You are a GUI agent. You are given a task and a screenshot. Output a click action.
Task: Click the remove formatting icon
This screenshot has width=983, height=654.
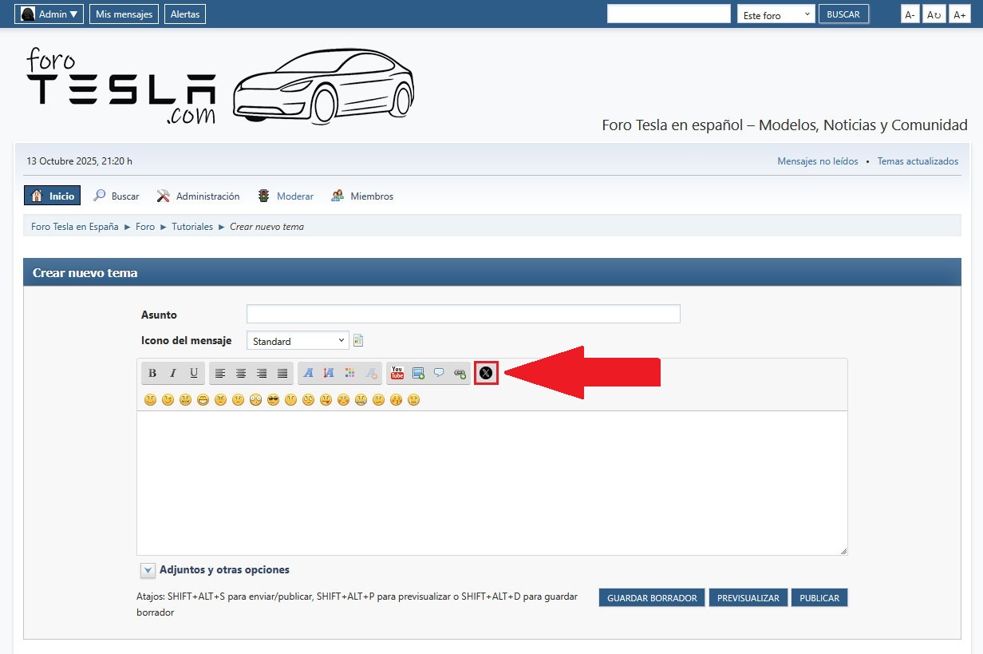tap(370, 373)
